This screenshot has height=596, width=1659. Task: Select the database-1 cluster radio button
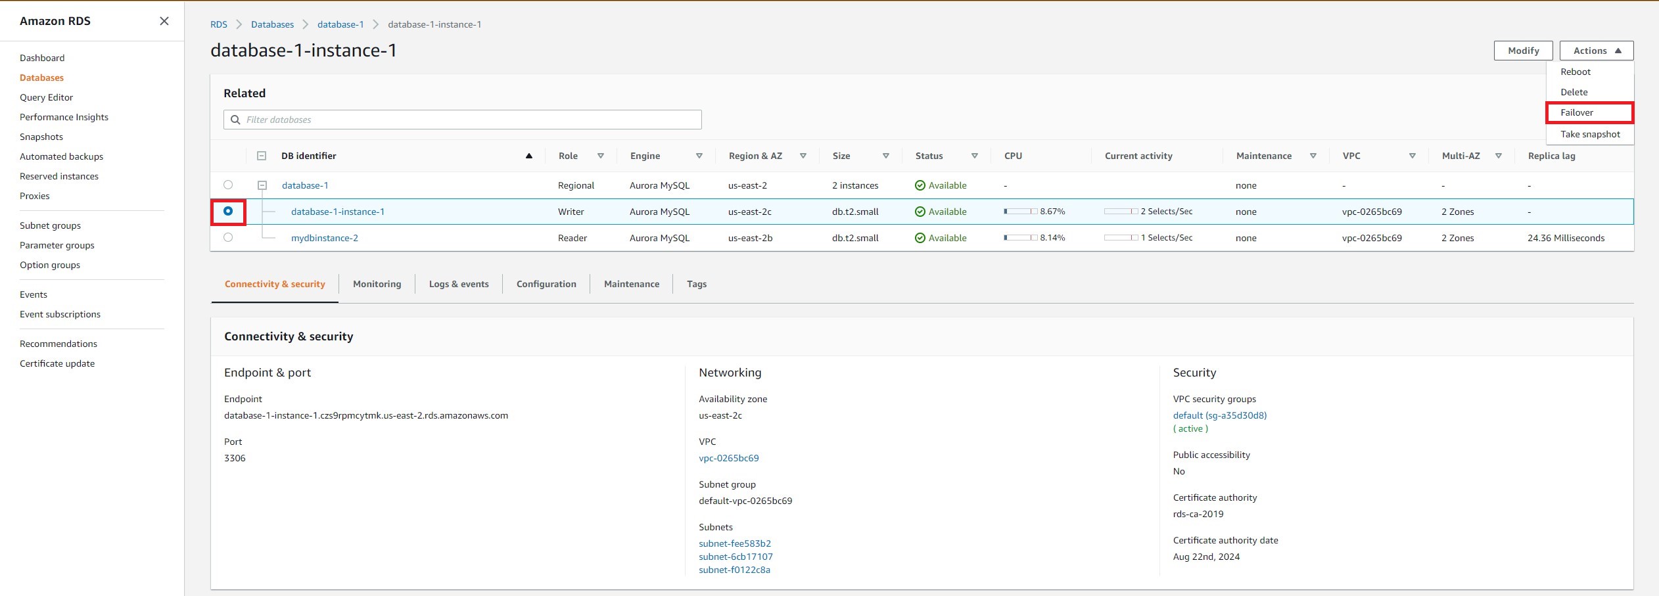point(228,185)
